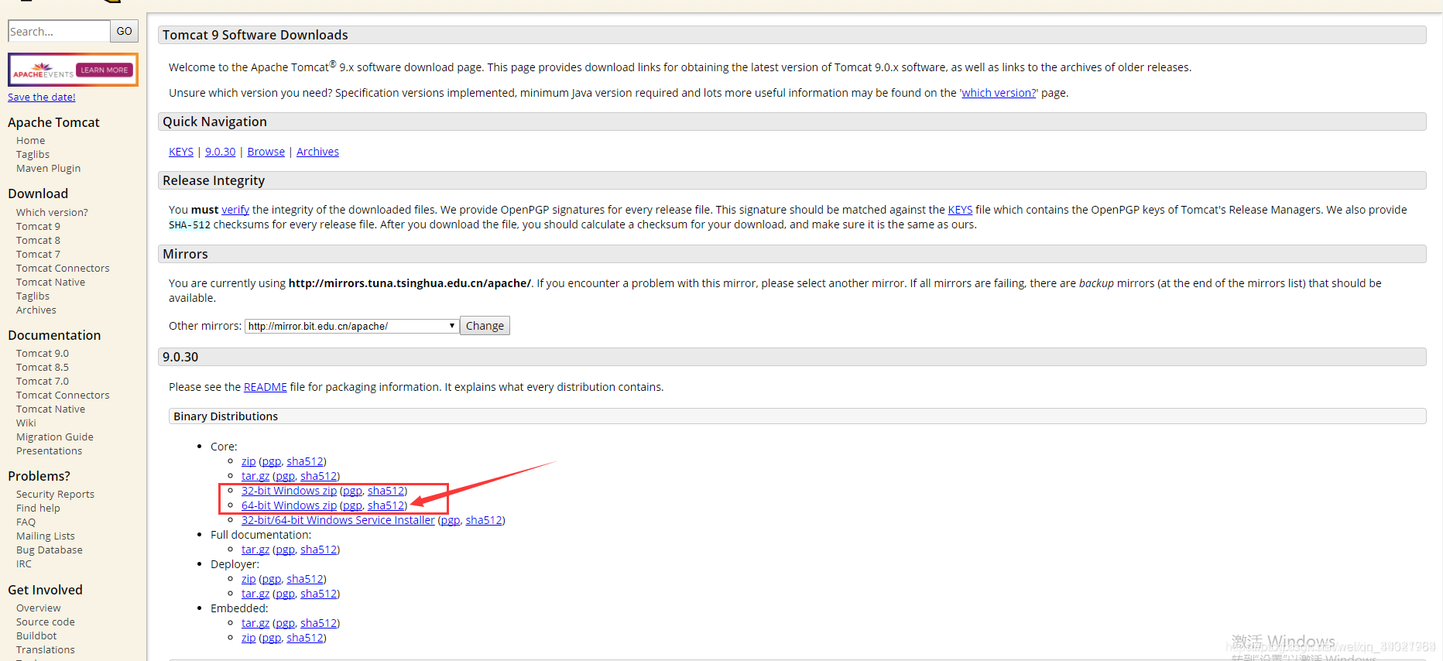The height and width of the screenshot is (661, 1443).
Task: Open pgp signature for Embedded zip
Action: pos(272,638)
